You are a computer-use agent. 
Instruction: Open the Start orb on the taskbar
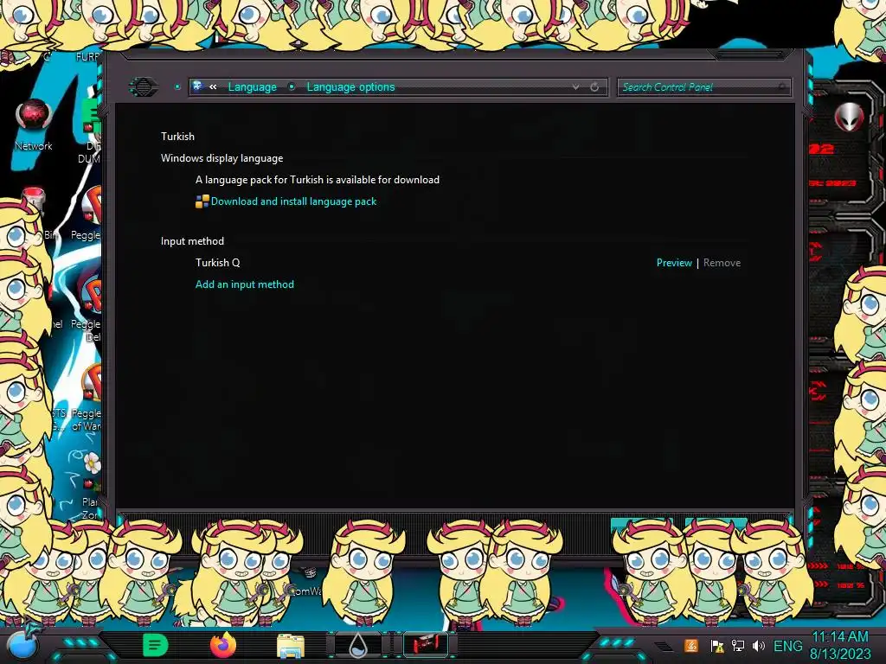[x=22, y=645]
